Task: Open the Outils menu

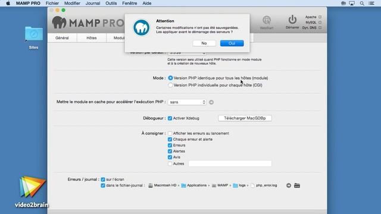Action: click(111, 3)
